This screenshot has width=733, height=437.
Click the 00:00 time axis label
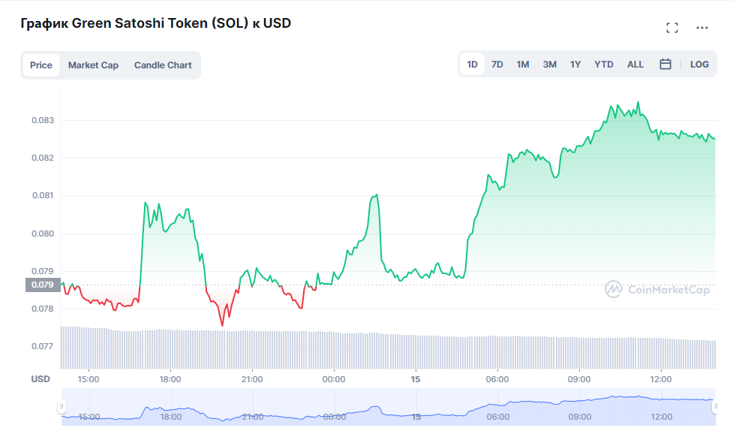pyautogui.click(x=334, y=379)
